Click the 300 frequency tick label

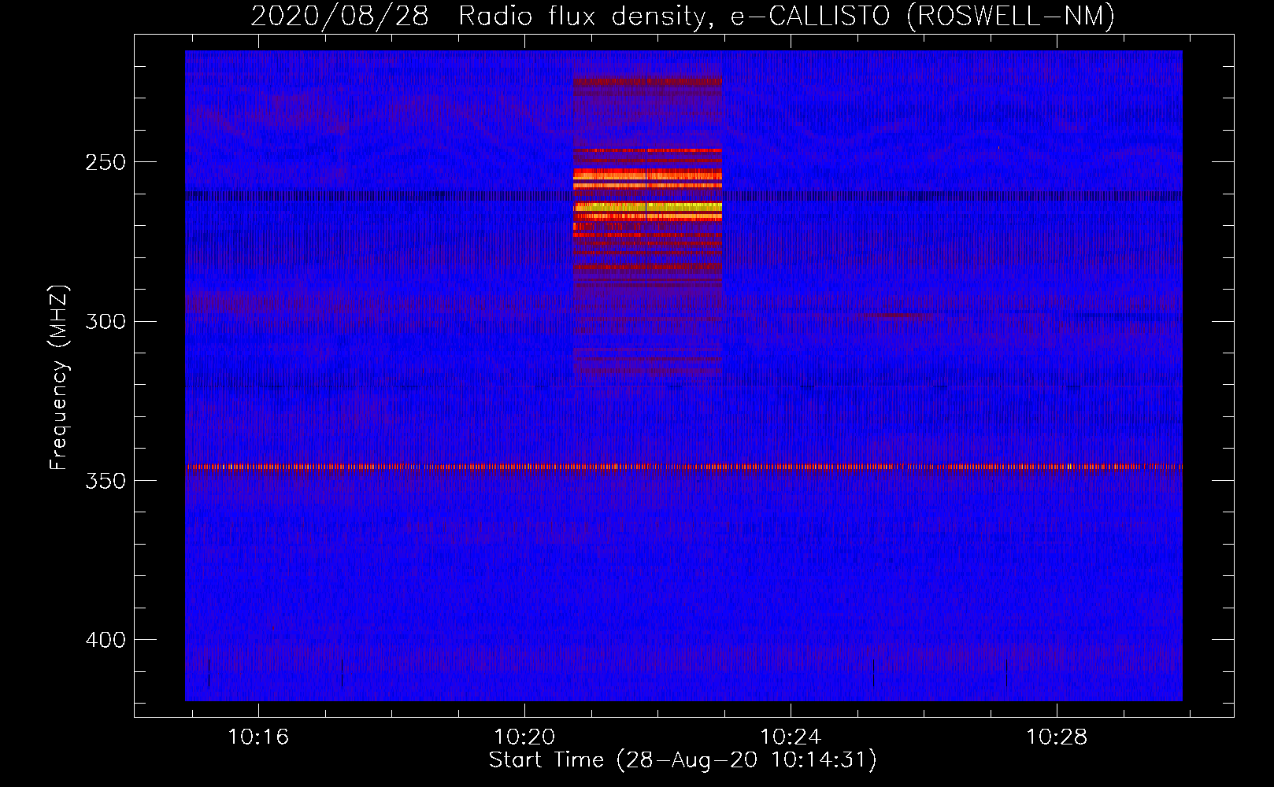(x=106, y=321)
